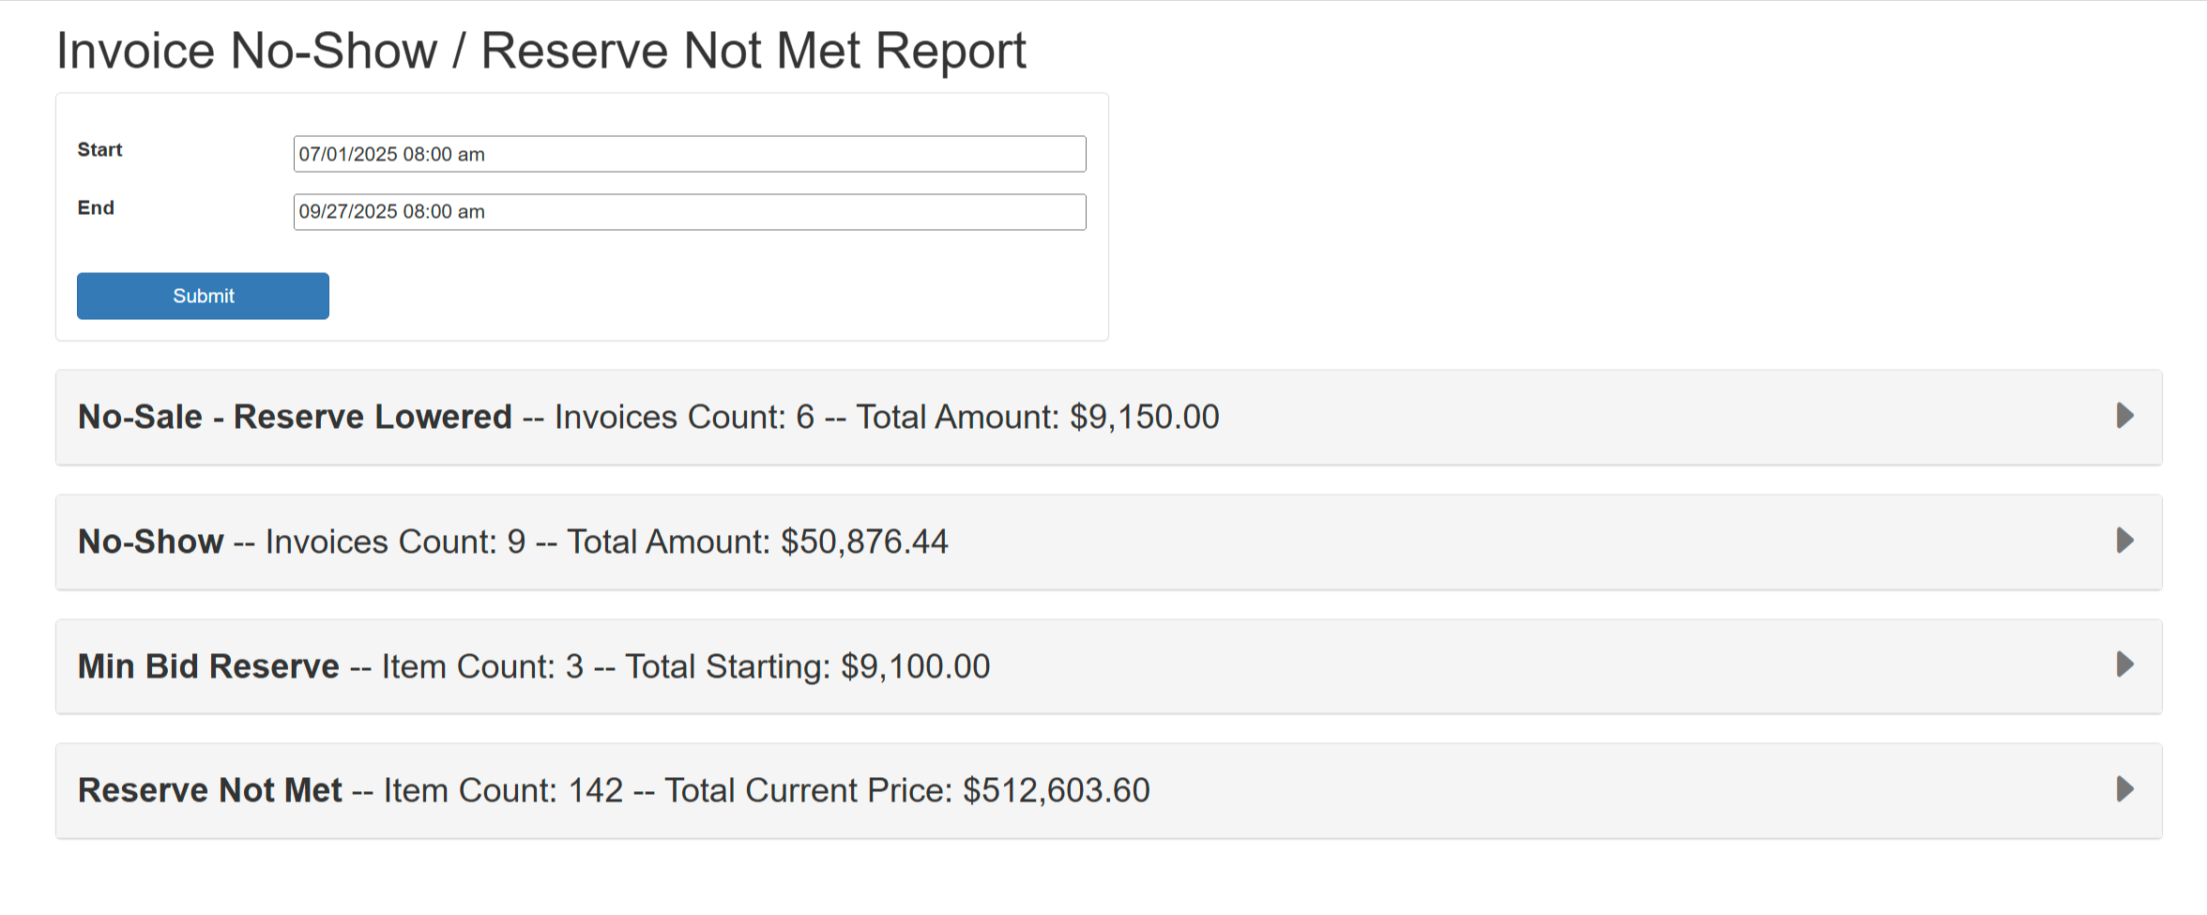The image size is (2207, 915).
Task: Click the triangle icon on the No-Show row
Action: [x=2125, y=541]
